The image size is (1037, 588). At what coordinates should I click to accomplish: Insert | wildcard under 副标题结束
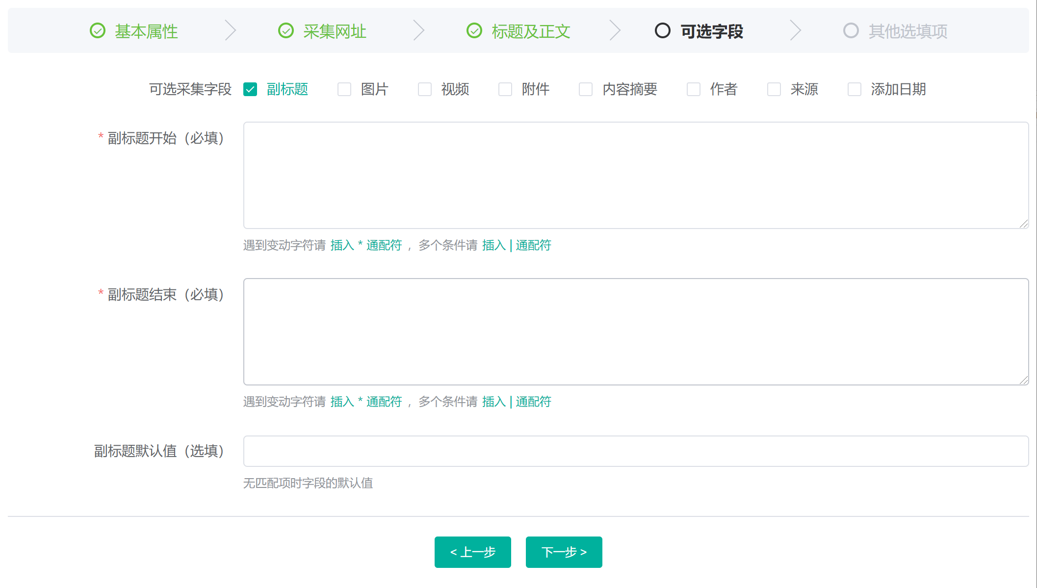[517, 402]
